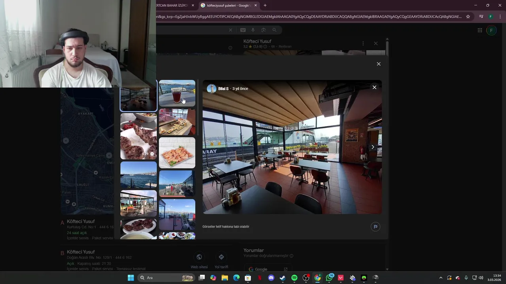Close the photo gallery dialog
Screen dimensions: 506x284
coord(378,64)
